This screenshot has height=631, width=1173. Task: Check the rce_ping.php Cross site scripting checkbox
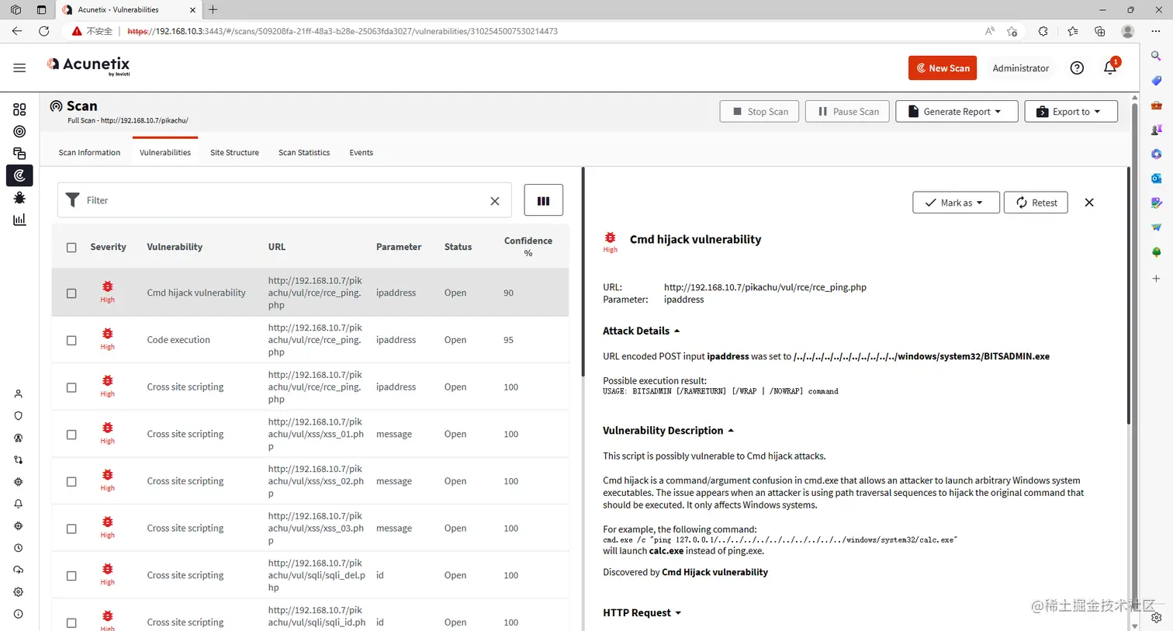click(x=71, y=387)
